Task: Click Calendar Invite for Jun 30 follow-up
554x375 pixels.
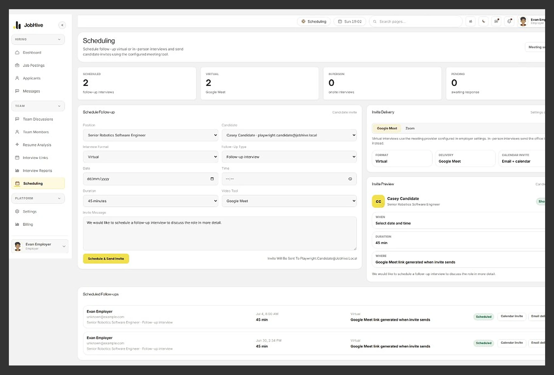Action: [x=512, y=343]
